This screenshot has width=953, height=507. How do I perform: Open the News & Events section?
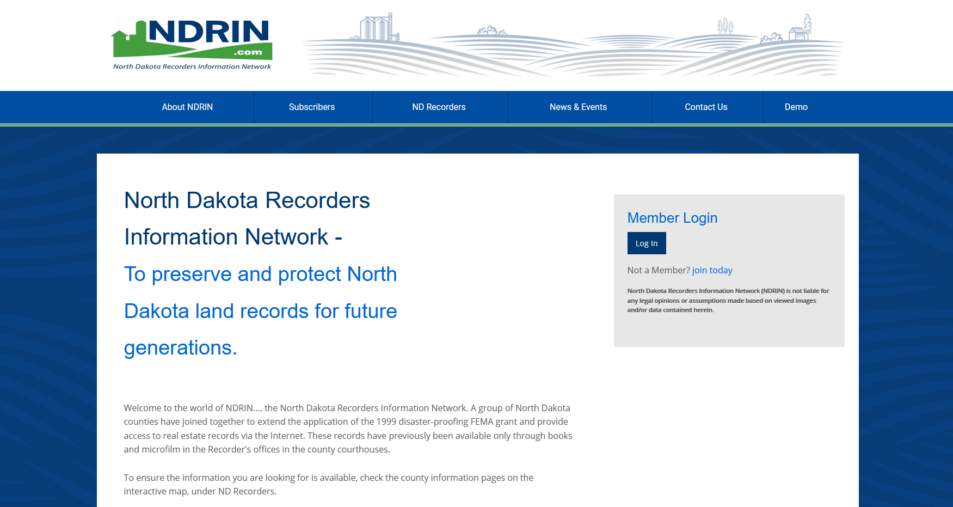coord(578,107)
